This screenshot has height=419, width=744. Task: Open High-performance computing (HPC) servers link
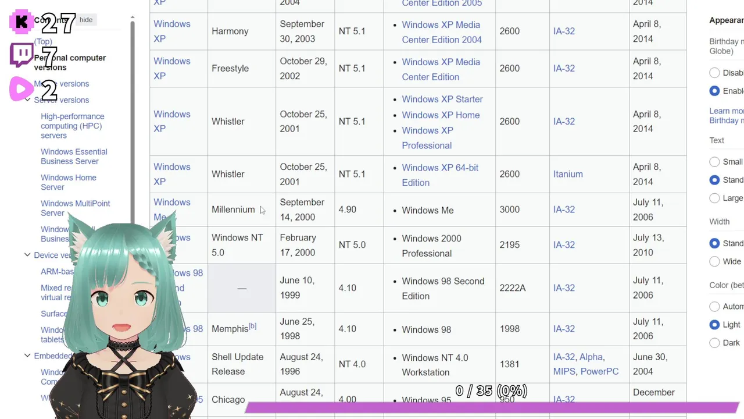point(73,126)
